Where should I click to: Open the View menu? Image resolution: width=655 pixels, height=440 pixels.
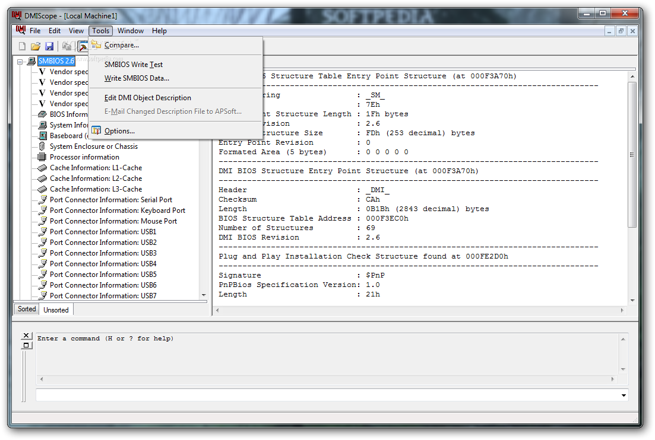76,30
